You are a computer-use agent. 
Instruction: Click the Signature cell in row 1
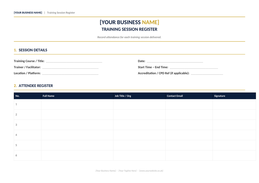(x=234, y=104)
